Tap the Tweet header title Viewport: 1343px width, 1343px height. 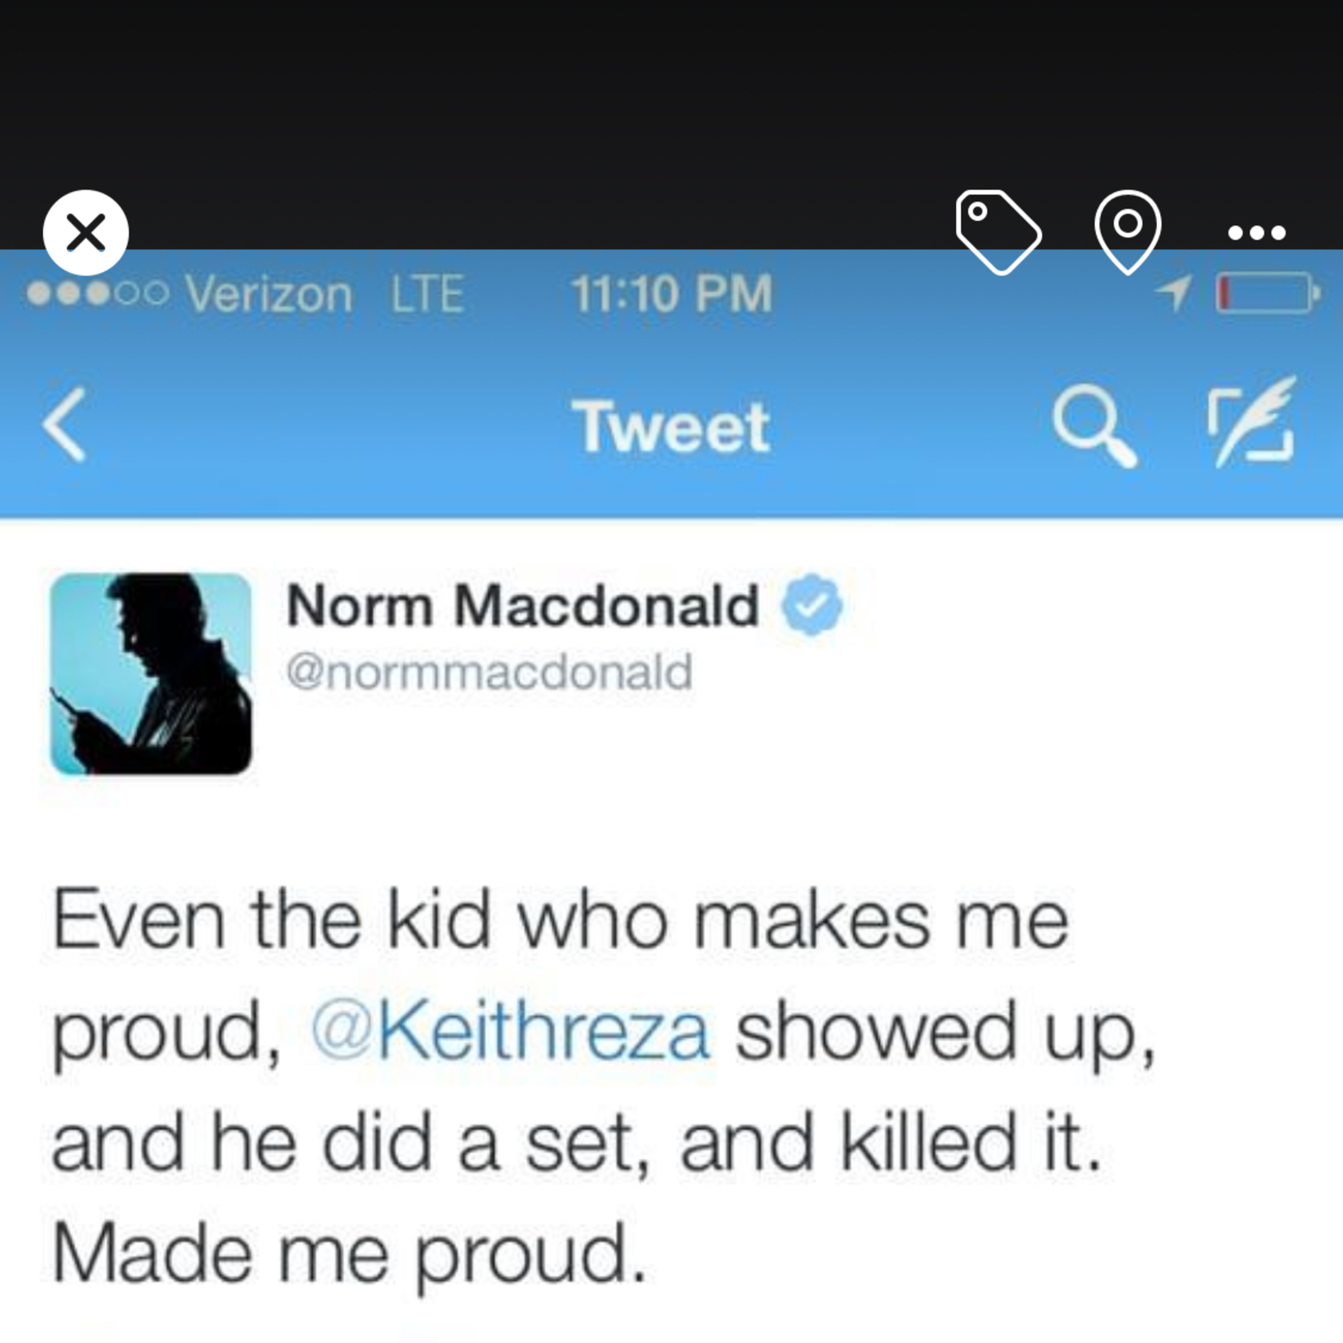pyautogui.click(x=671, y=426)
